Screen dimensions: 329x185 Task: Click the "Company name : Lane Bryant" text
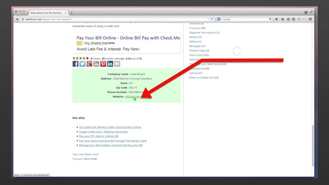pyautogui.click(x=126, y=74)
